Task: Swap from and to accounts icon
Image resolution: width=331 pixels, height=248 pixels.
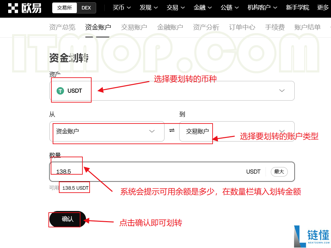Action: [172, 130]
